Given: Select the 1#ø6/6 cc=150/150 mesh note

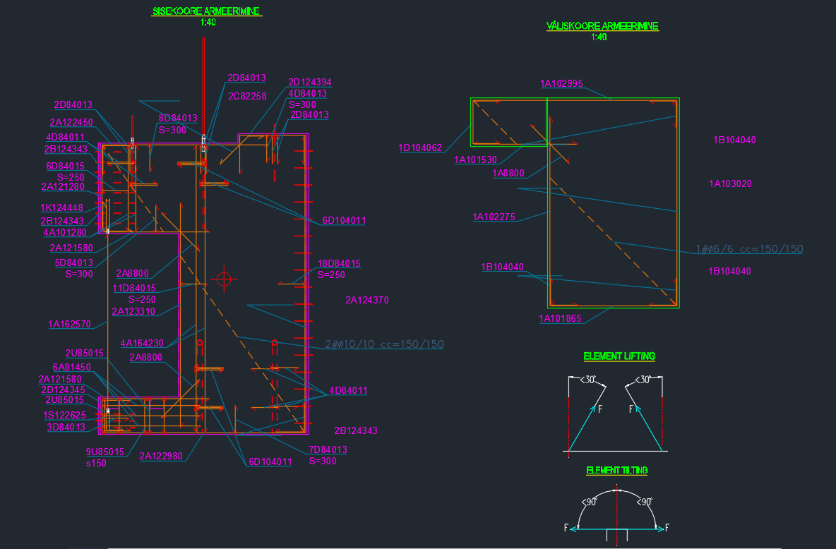Looking at the screenshot, I should [749, 249].
